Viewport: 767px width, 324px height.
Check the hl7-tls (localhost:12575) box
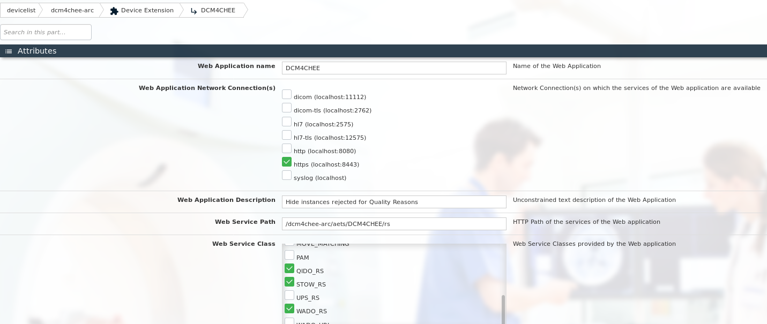287,135
